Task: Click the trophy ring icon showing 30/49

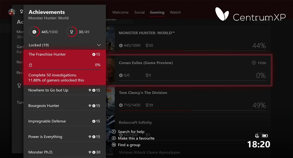Action: coord(71,32)
